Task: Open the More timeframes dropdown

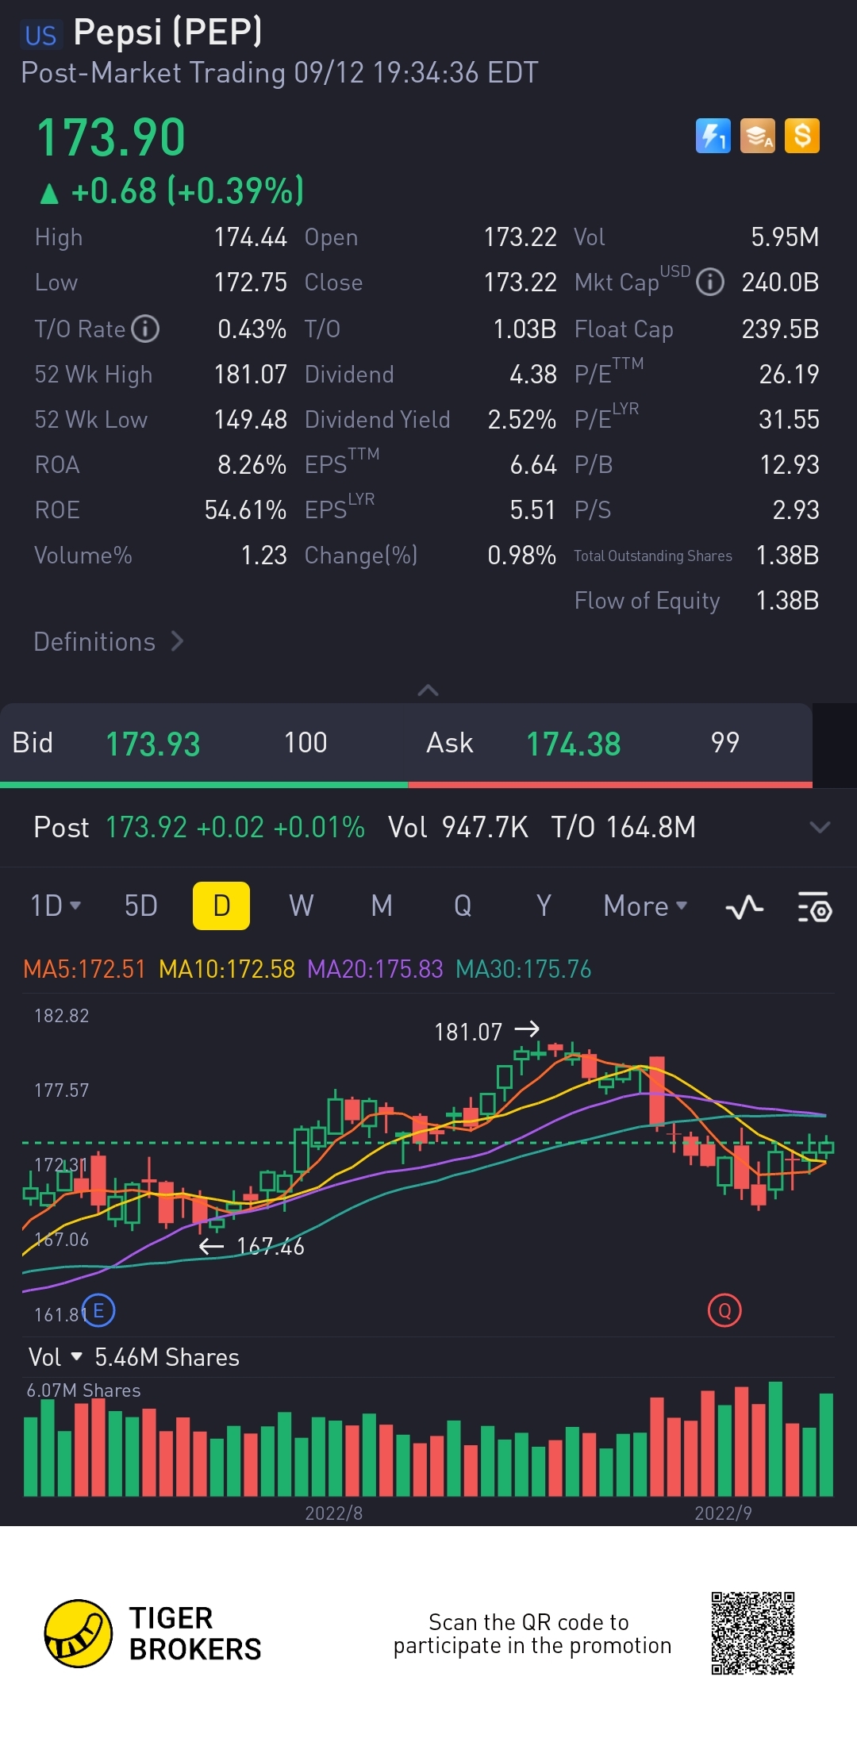Action: (x=645, y=906)
